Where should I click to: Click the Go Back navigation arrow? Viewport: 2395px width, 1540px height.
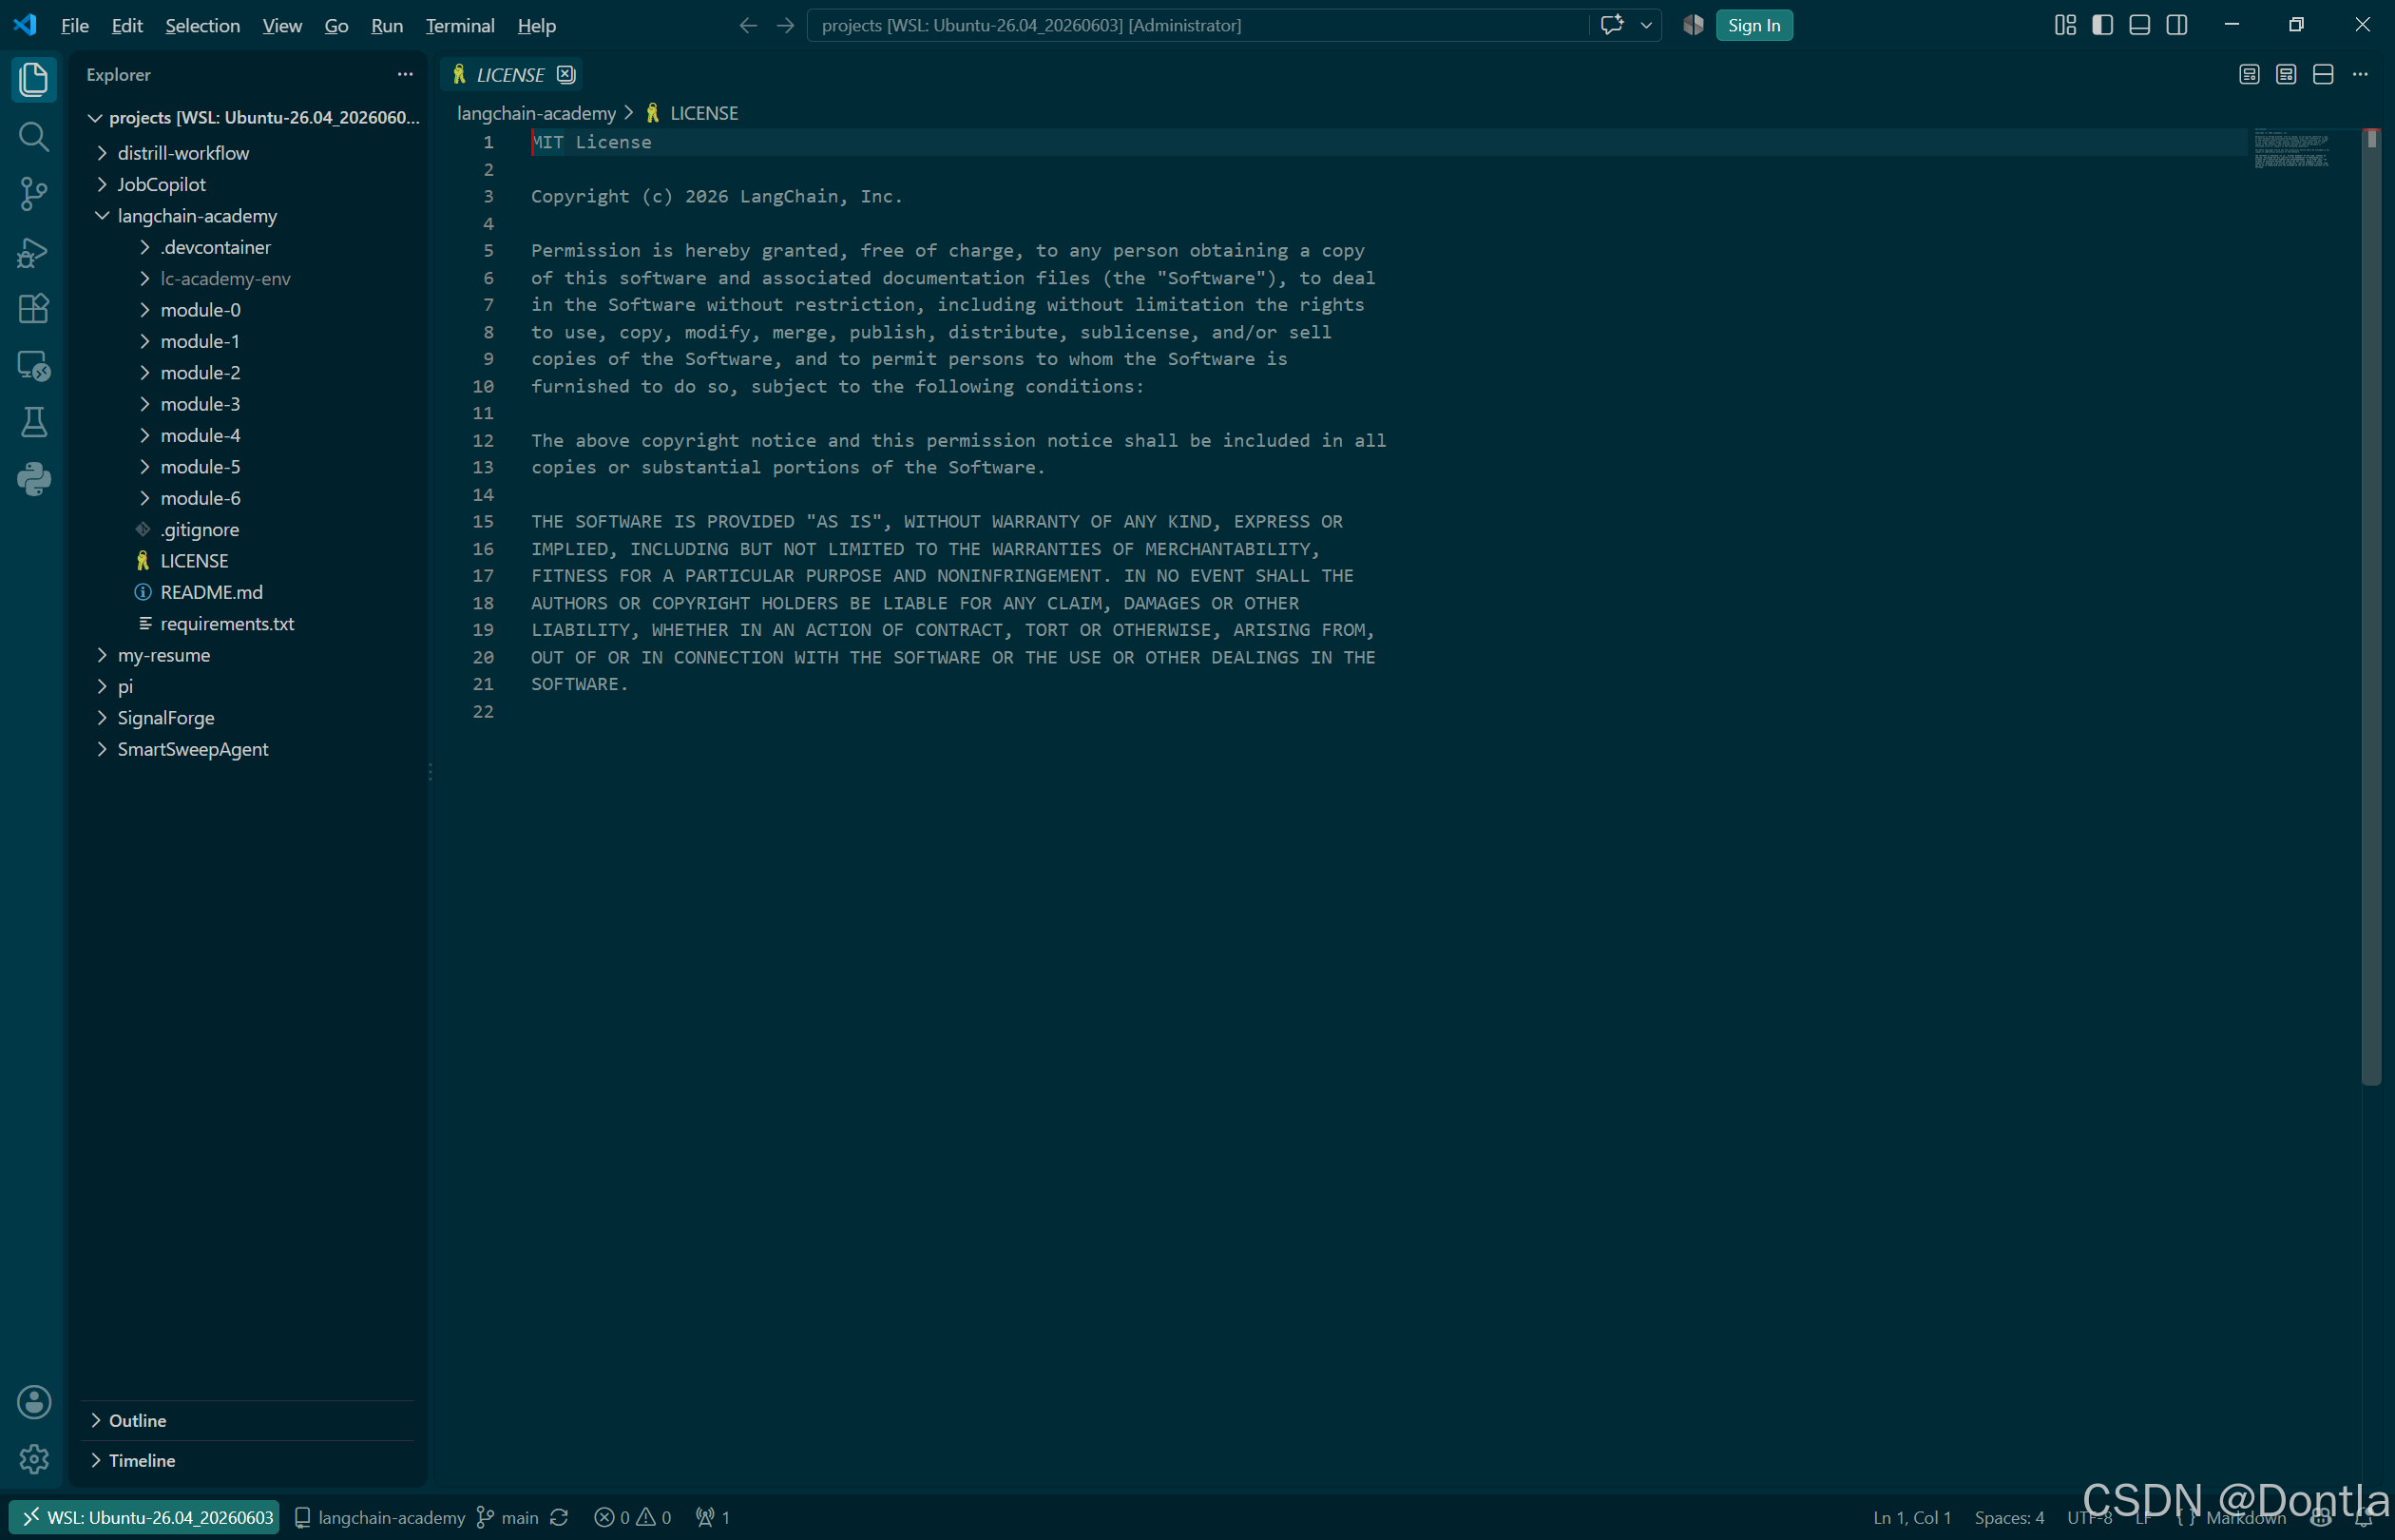pos(748,25)
